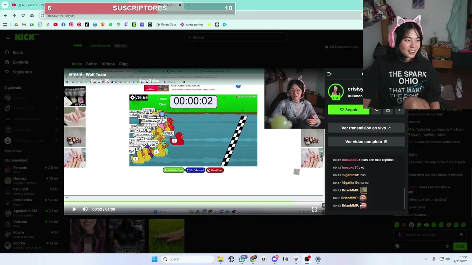Mute the clip using the speaker icon
Viewport: 472px width, 265px height.
coord(85,209)
